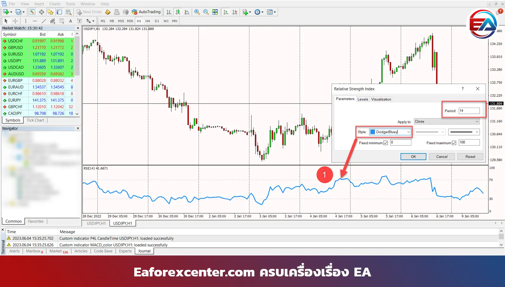The height and width of the screenshot is (287, 505).
Task: Click the DodgerBlue color swatch
Action: click(373, 132)
